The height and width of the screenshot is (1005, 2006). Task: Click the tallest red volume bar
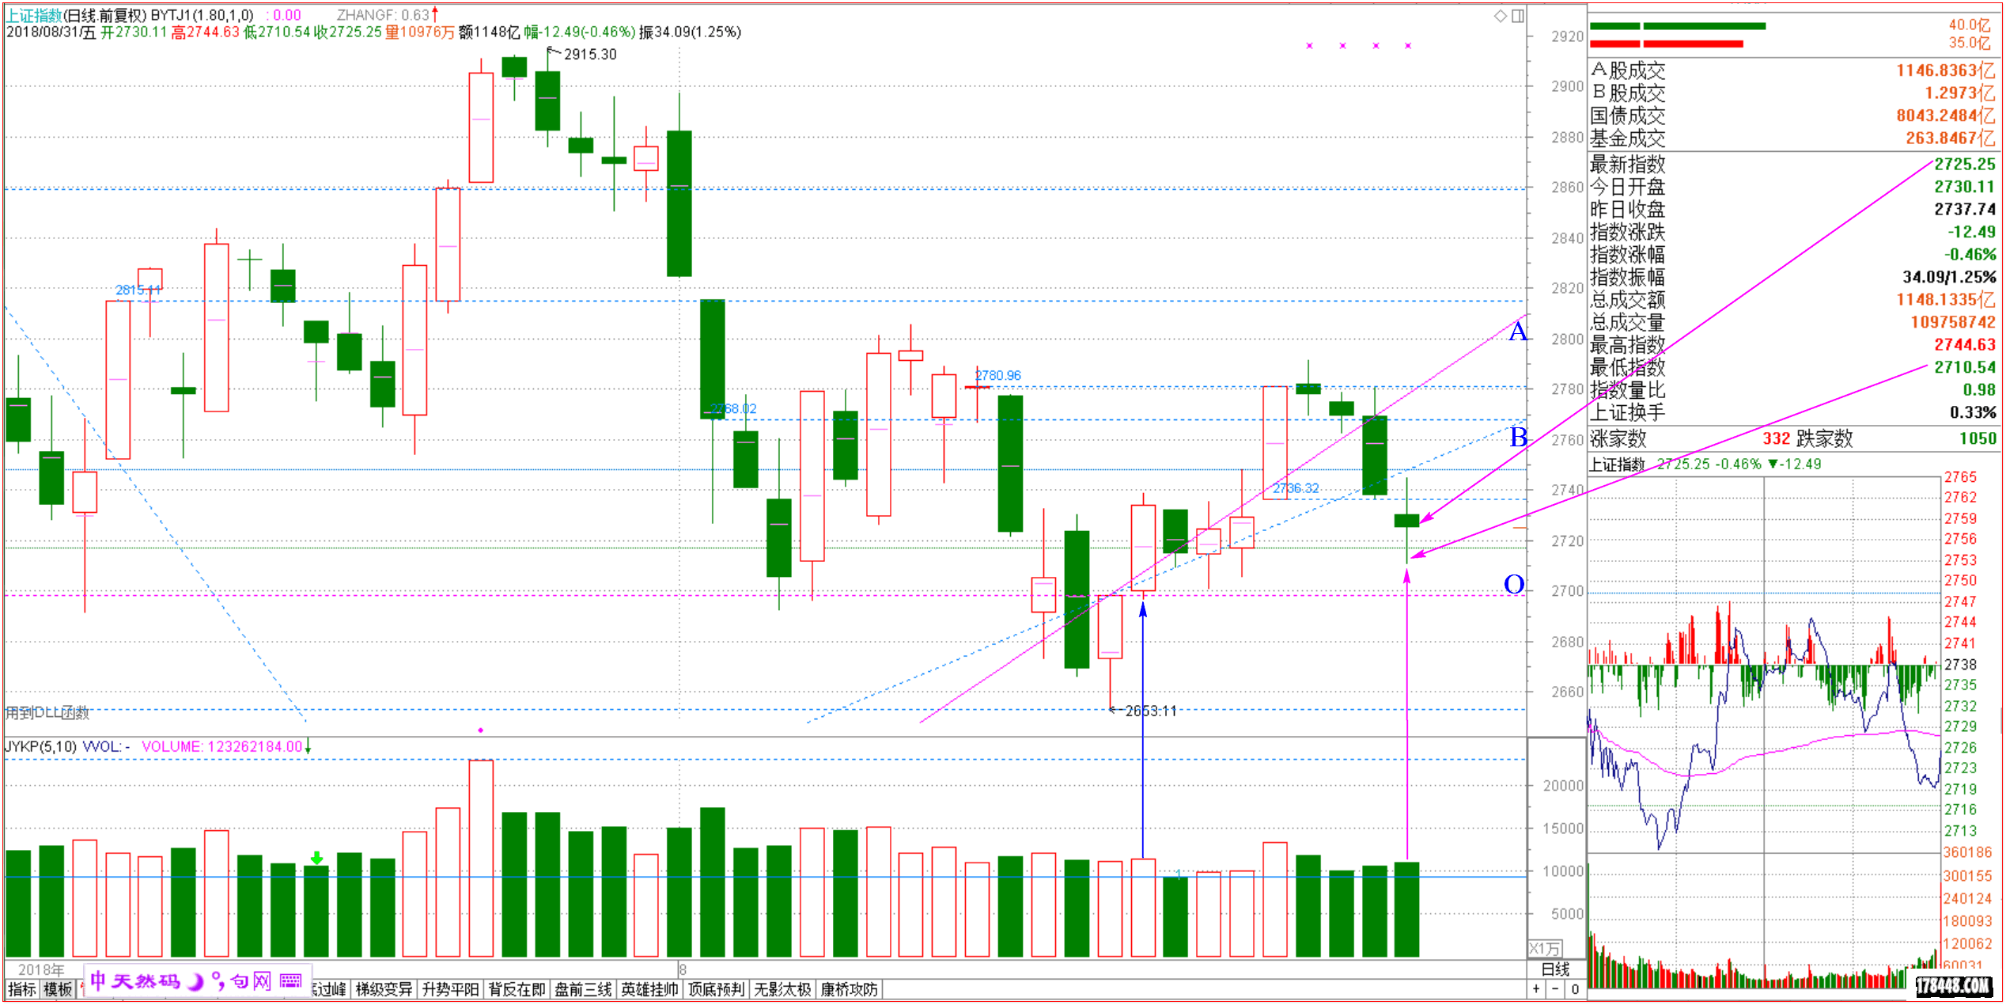481,859
